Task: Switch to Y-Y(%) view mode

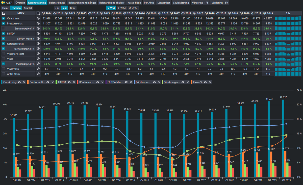Action: pos(122,8)
